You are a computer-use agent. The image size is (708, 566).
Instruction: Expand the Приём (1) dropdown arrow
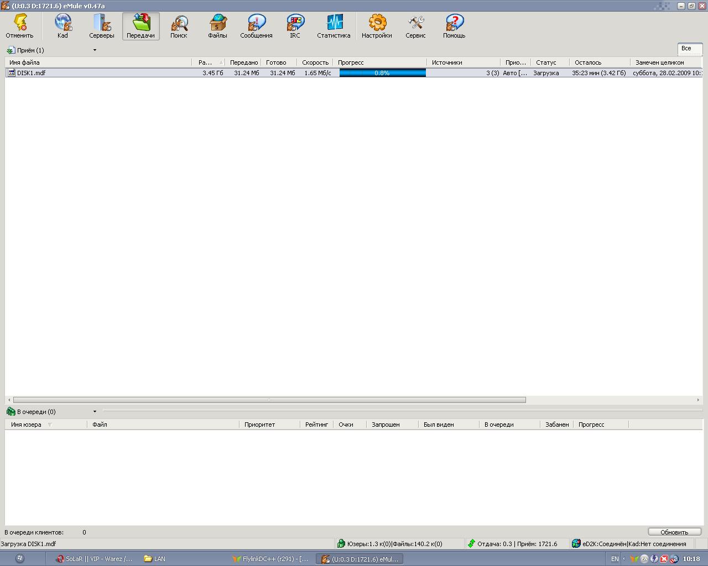click(x=95, y=50)
